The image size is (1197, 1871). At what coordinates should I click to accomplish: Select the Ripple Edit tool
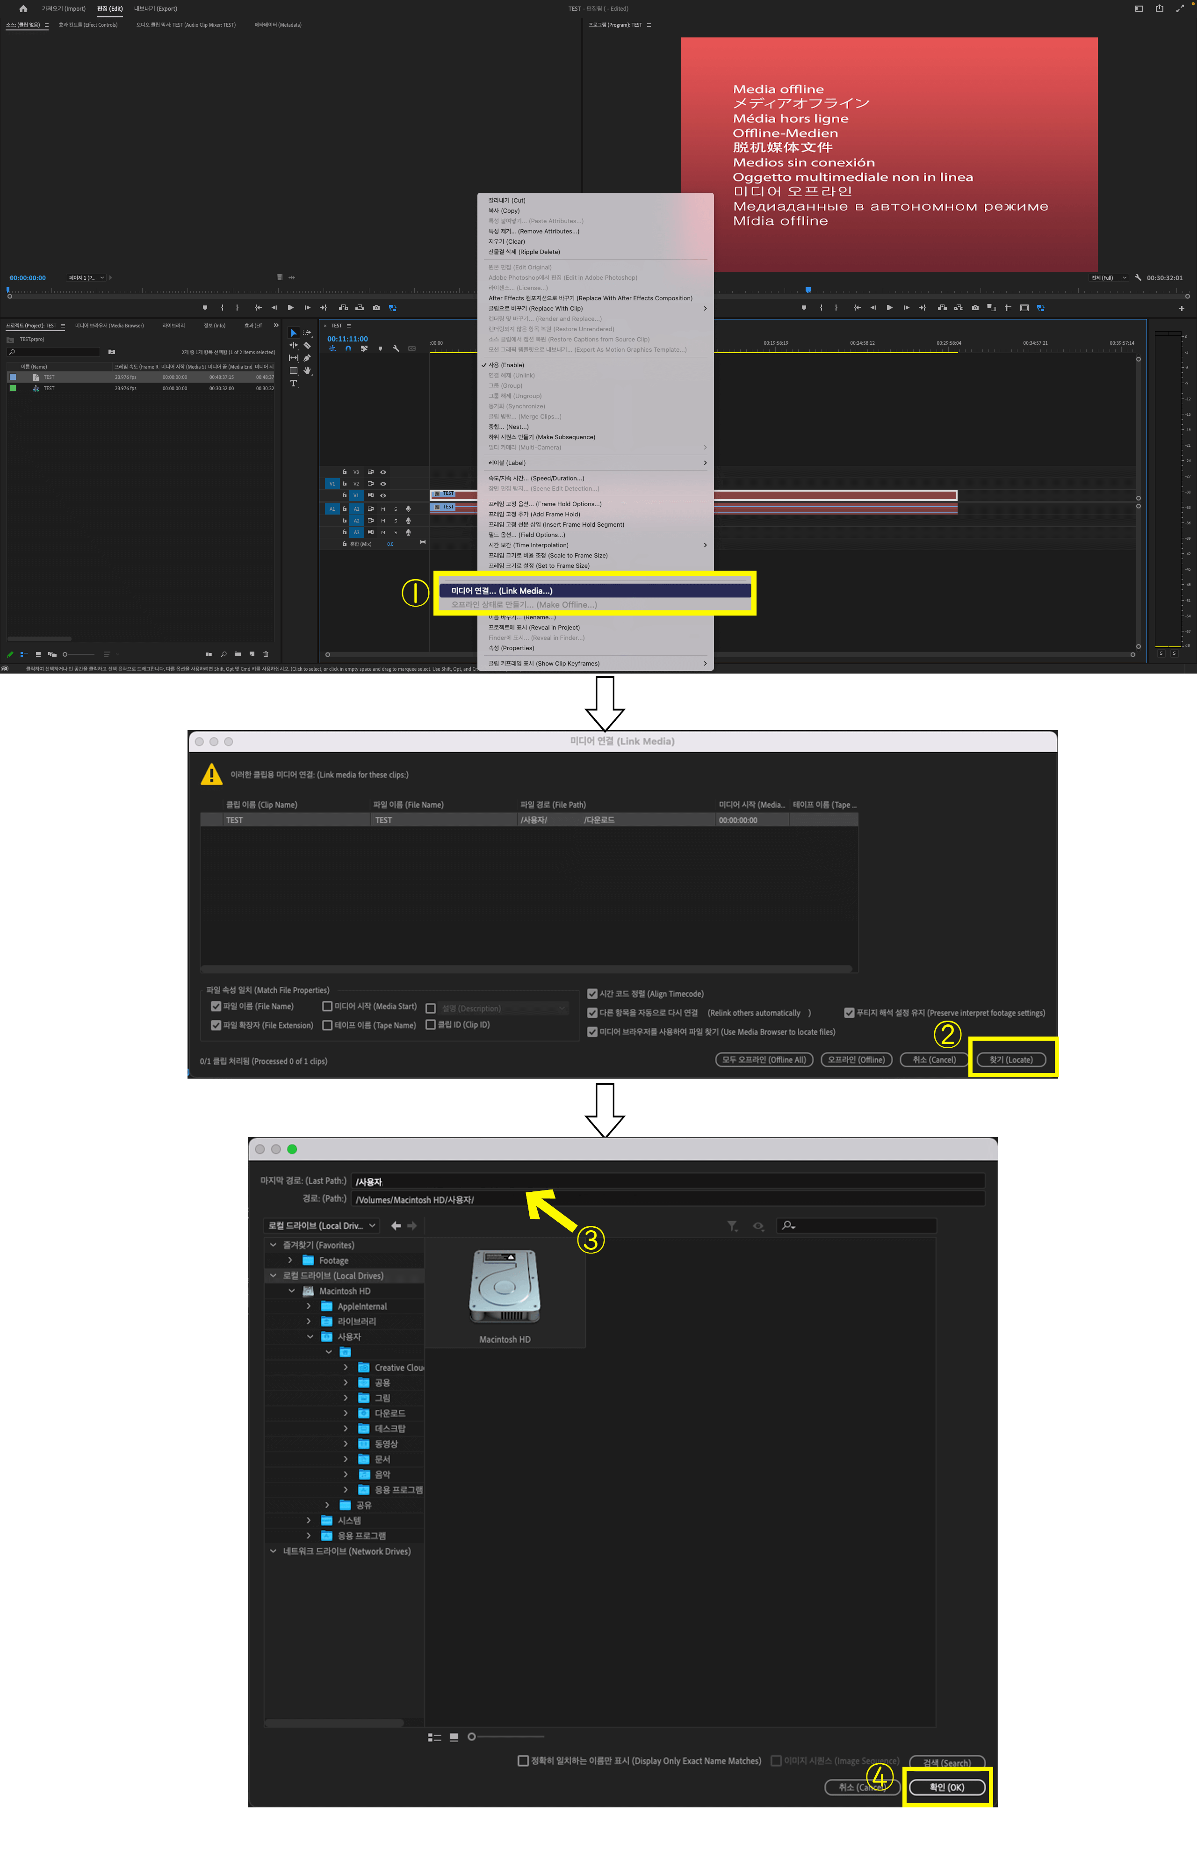(x=294, y=345)
